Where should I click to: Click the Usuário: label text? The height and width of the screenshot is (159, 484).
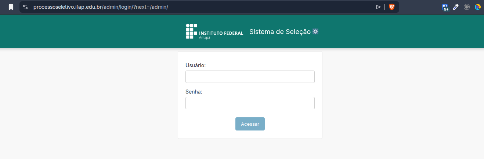click(195, 65)
